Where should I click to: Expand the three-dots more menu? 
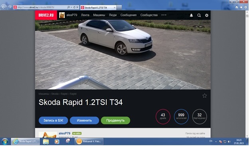(164, 15)
